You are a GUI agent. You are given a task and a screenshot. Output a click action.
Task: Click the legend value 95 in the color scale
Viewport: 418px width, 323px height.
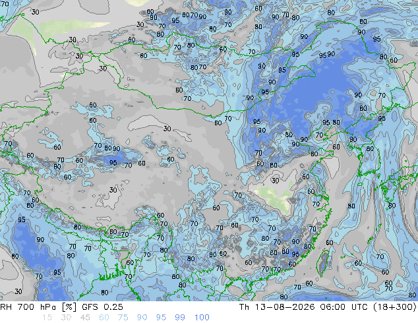161,318
